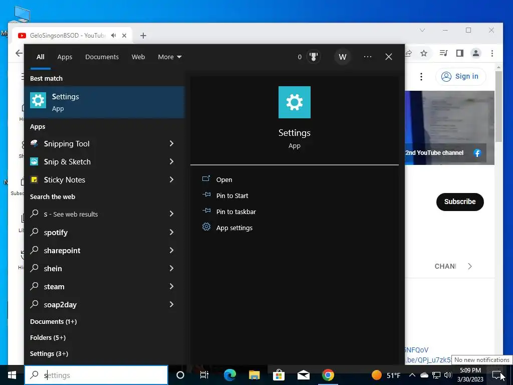513x385 pixels.
Task: Click the Open action in Settings preview
Action: [x=224, y=179]
